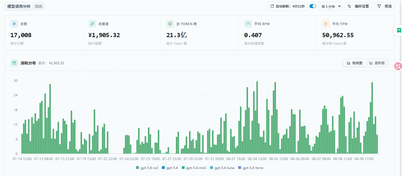Click the link icon beside 总额度
Viewport: 402px width, 176px height.
click(x=92, y=24)
